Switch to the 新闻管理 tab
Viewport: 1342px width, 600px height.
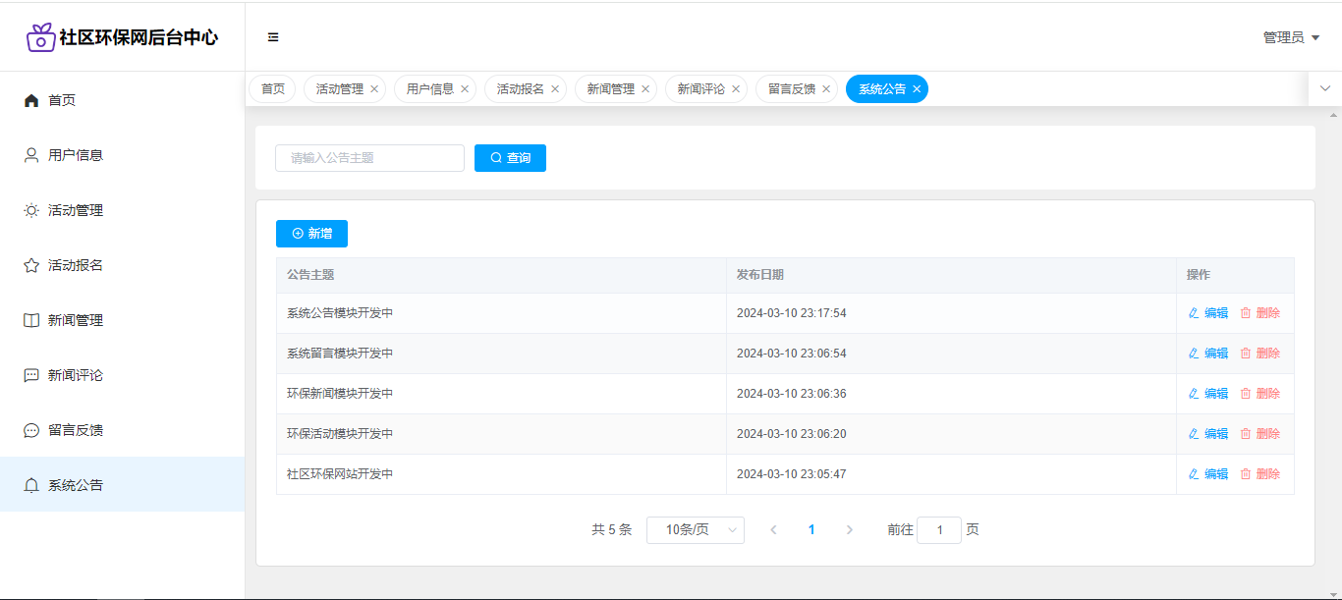[610, 89]
